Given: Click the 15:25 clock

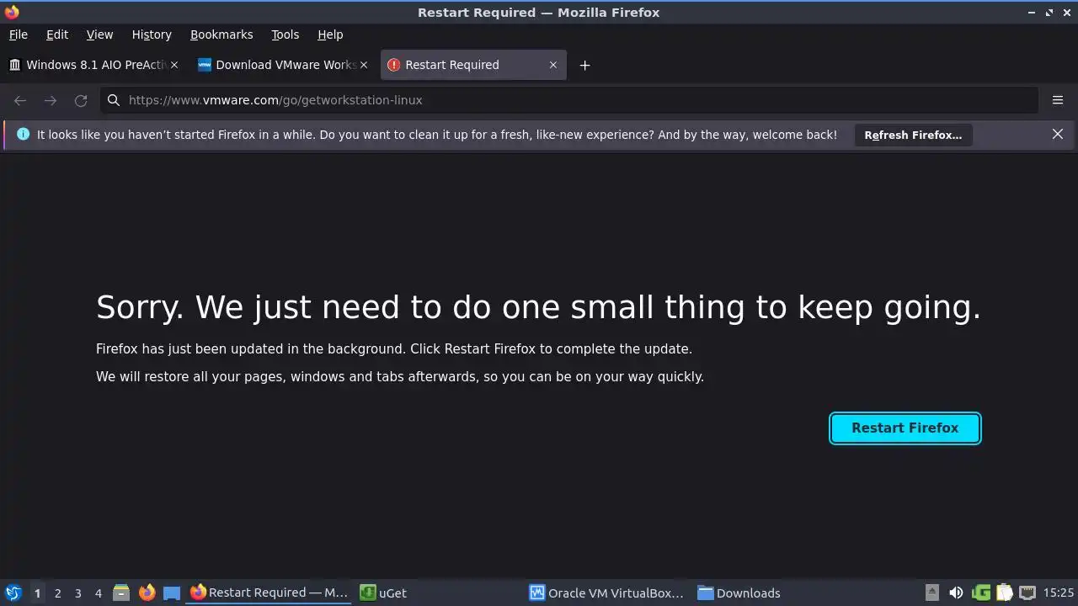Looking at the screenshot, I should point(1059,593).
